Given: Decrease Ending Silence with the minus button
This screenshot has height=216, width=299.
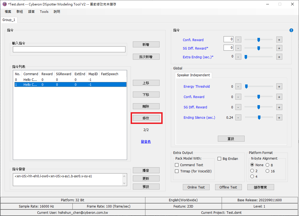Looking at the screenshot, I should (x=238, y=118).
